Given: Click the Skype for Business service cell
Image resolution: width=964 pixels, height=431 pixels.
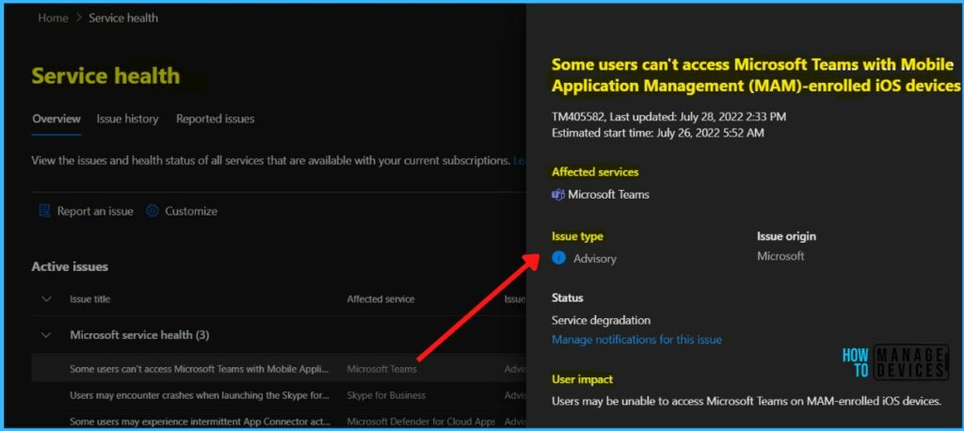Looking at the screenshot, I should coord(386,395).
